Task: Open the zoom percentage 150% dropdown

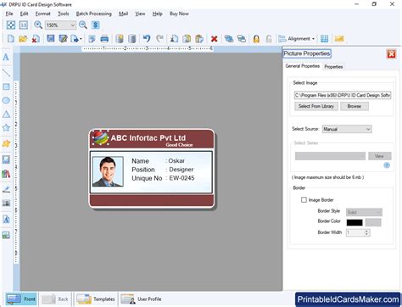Action: pyautogui.click(x=72, y=25)
